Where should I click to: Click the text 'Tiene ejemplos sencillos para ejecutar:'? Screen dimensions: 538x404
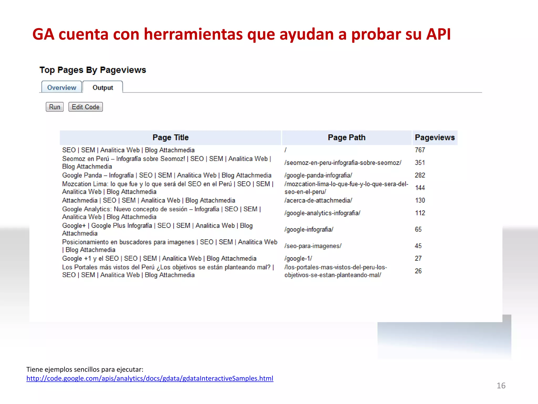tap(85, 369)
